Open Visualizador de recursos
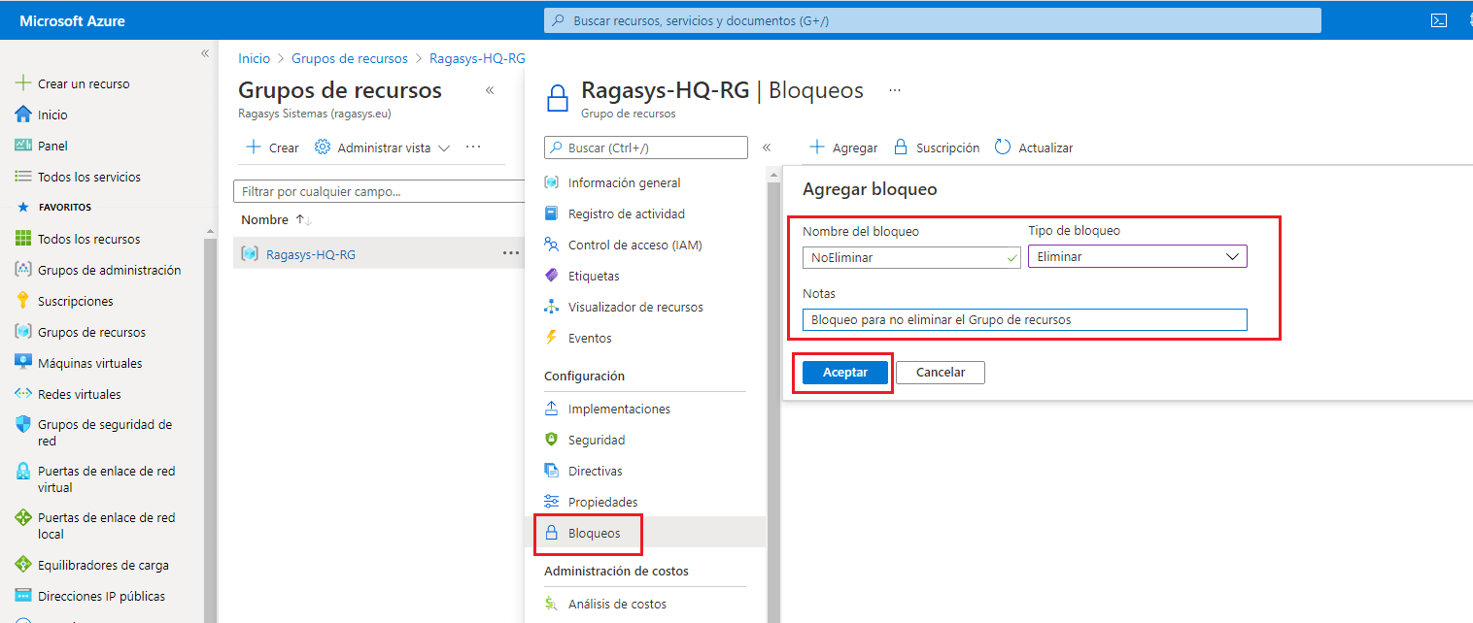1473x623 pixels. pos(624,307)
